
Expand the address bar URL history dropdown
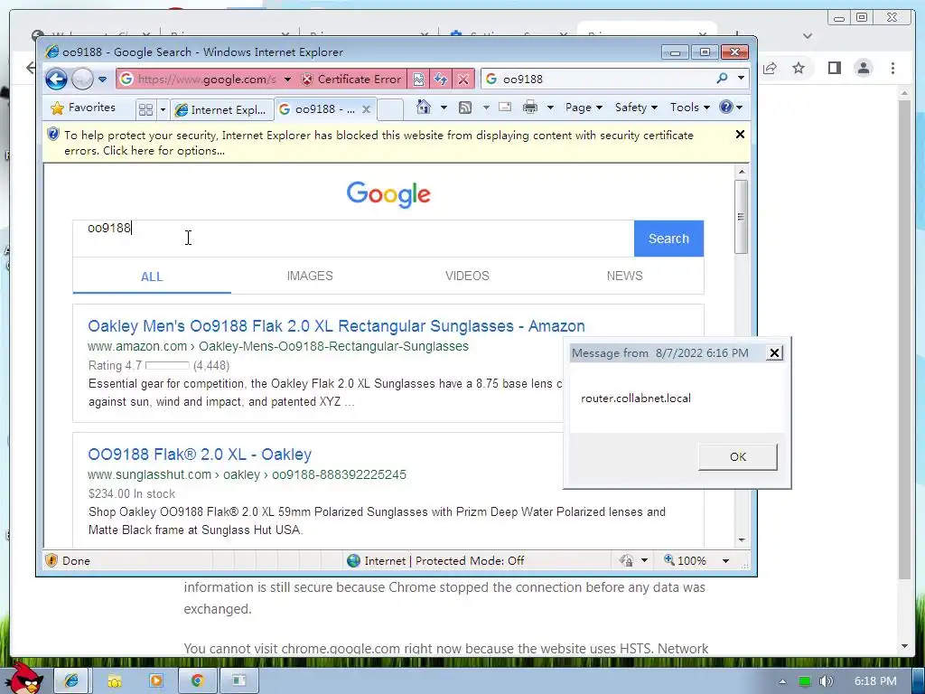click(x=287, y=80)
